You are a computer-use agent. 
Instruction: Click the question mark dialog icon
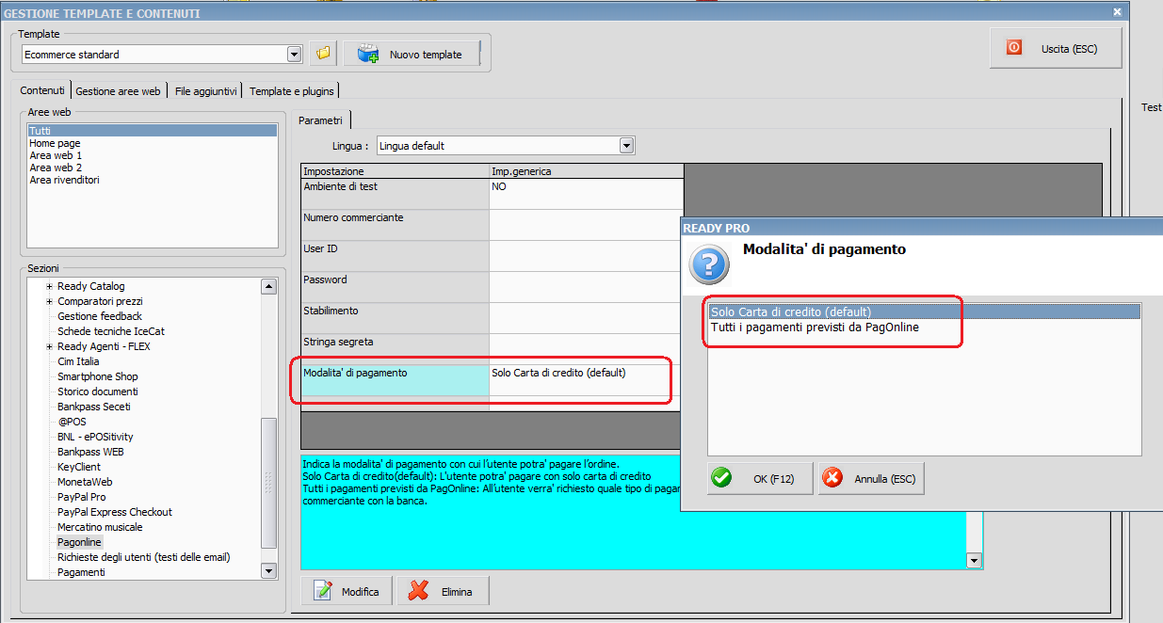(710, 264)
